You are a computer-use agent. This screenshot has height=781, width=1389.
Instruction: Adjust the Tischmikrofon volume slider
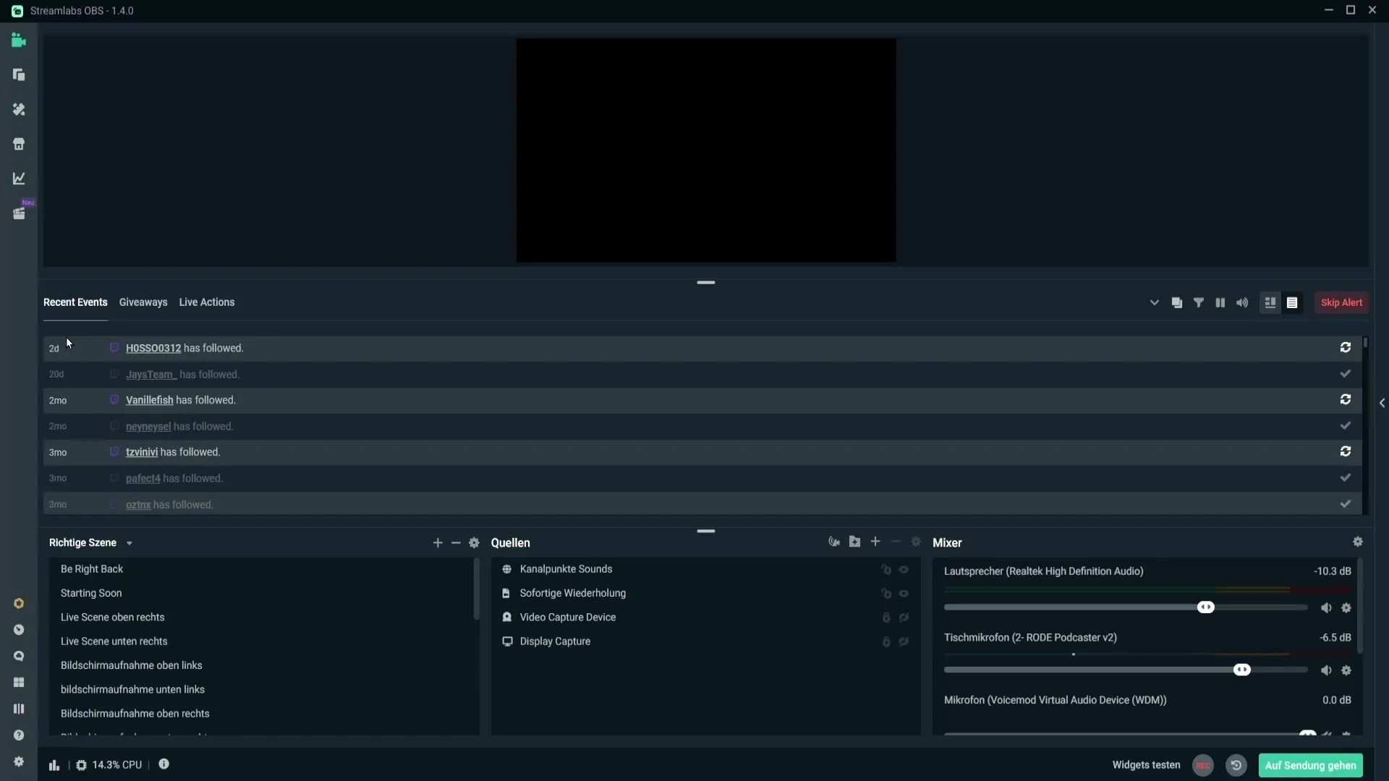click(1242, 670)
